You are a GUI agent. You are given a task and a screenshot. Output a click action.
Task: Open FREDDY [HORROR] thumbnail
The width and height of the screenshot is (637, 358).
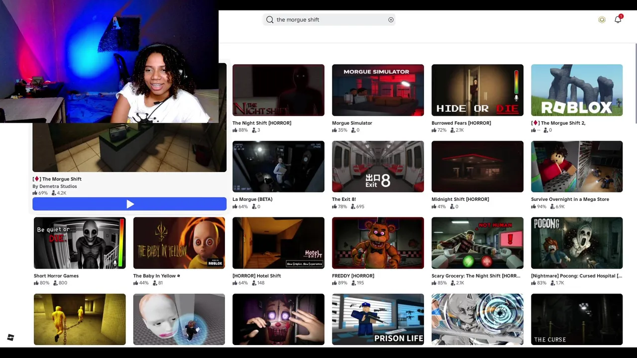point(378,243)
